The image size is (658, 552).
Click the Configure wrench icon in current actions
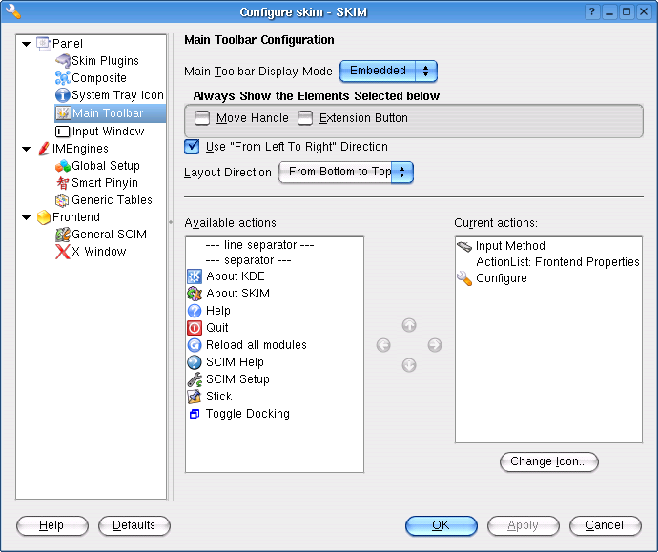tap(464, 278)
